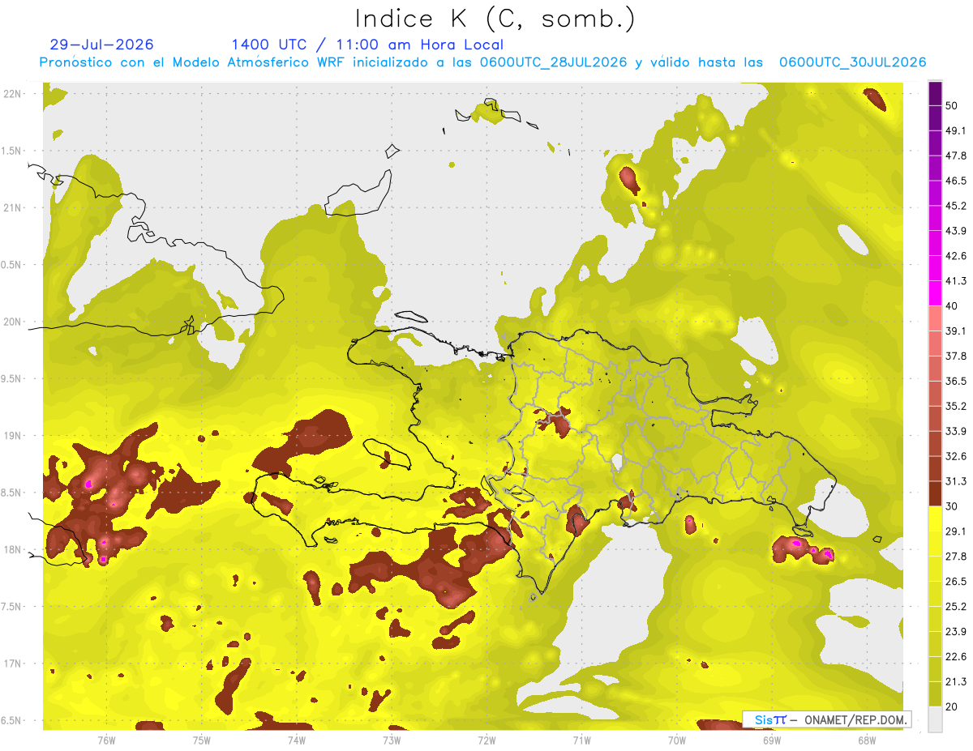The image size is (973, 751).
Task: Click the '30' color scale value
Action: (951, 506)
